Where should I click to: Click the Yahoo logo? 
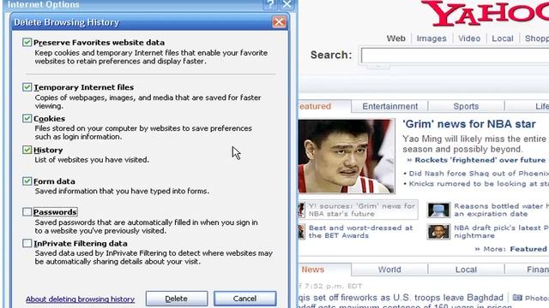486,14
